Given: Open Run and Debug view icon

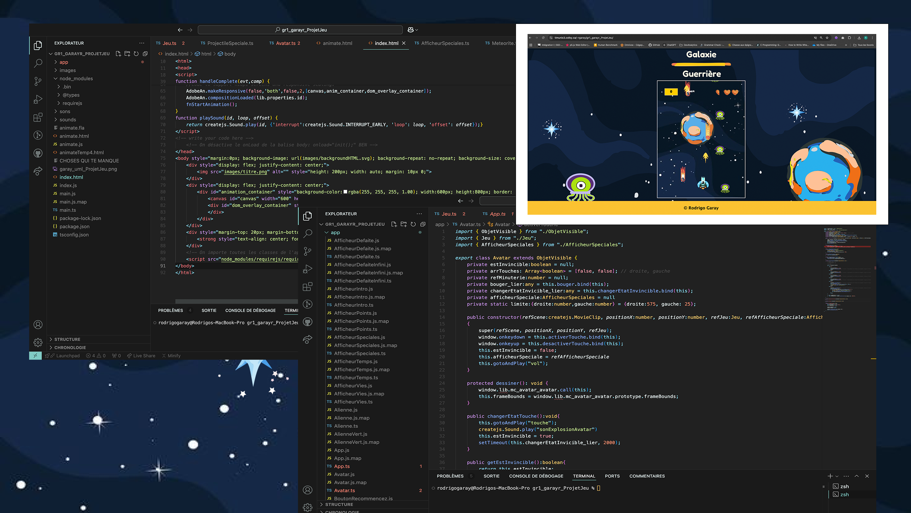Looking at the screenshot, I should coord(38,99).
